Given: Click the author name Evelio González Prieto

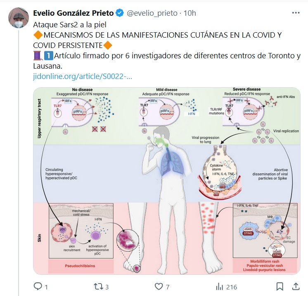Looking at the screenshot, I should coord(73,13).
